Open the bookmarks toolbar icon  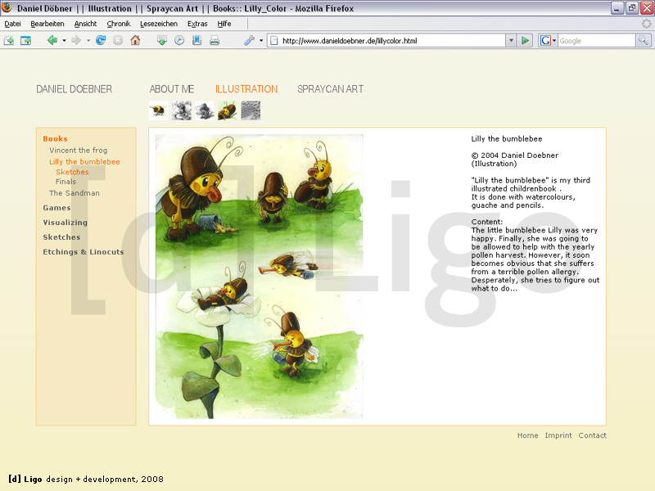click(197, 40)
